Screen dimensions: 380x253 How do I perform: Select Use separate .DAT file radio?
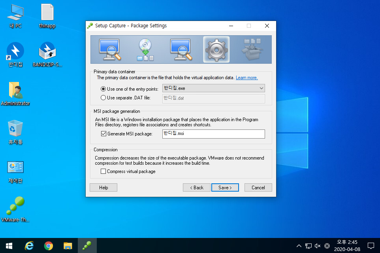(103, 98)
